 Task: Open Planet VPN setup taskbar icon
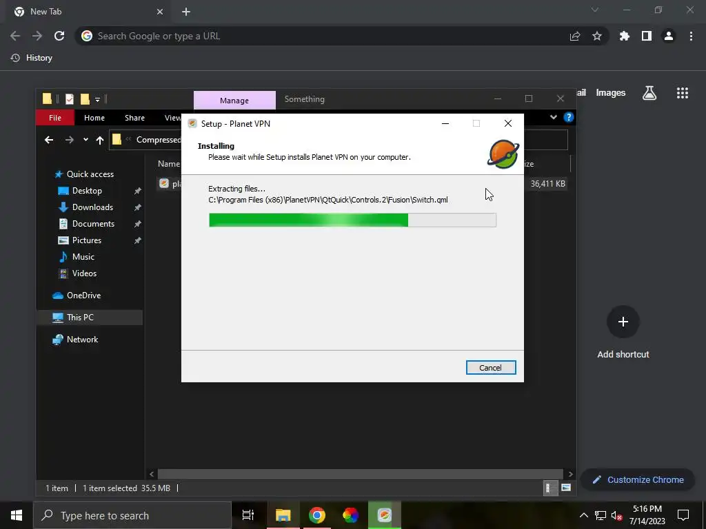(x=384, y=515)
